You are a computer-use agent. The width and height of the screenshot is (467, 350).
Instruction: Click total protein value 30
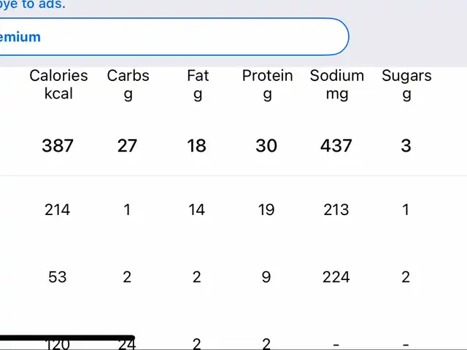coord(266,146)
